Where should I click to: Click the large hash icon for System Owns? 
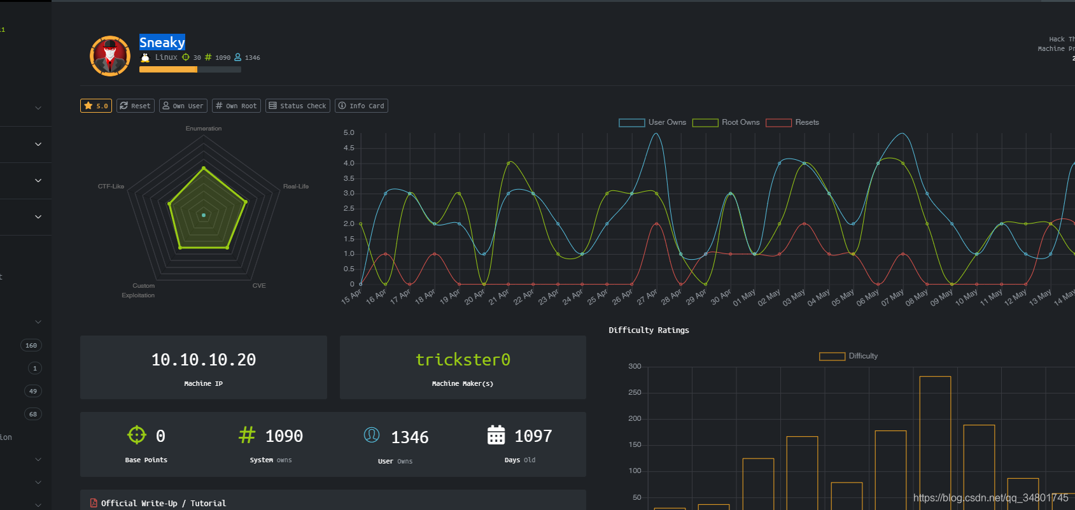247,435
